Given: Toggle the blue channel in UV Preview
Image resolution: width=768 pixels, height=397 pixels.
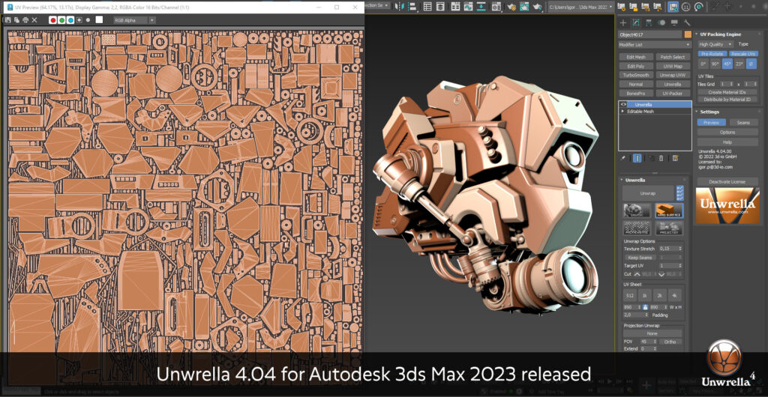Looking at the screenshot, I should (70, 20).
